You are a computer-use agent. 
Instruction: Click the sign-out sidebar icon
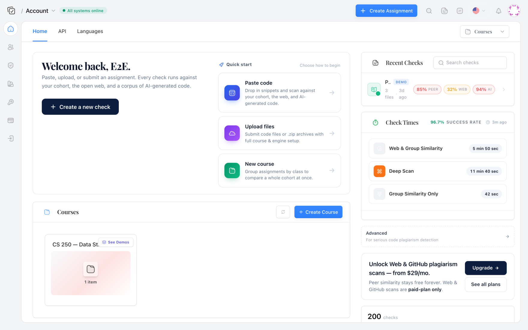click(11, 138)
